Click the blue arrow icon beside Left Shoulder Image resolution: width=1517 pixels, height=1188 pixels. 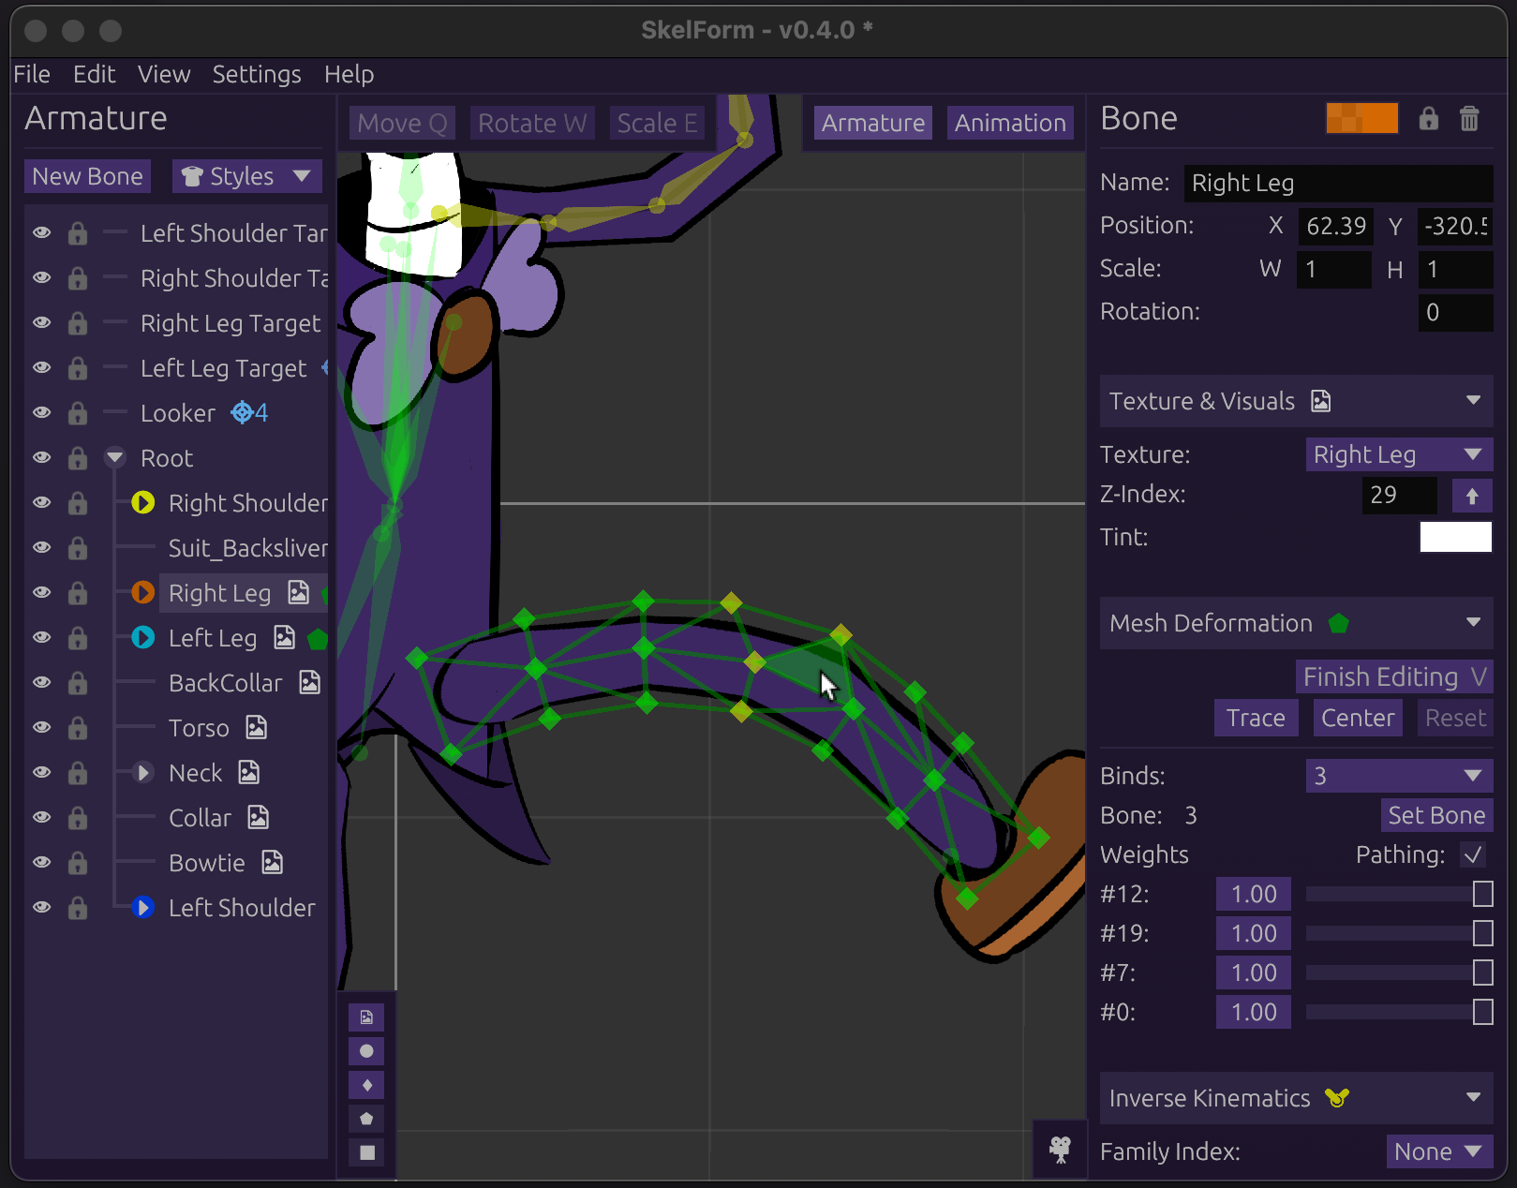[x=142, y=907]
